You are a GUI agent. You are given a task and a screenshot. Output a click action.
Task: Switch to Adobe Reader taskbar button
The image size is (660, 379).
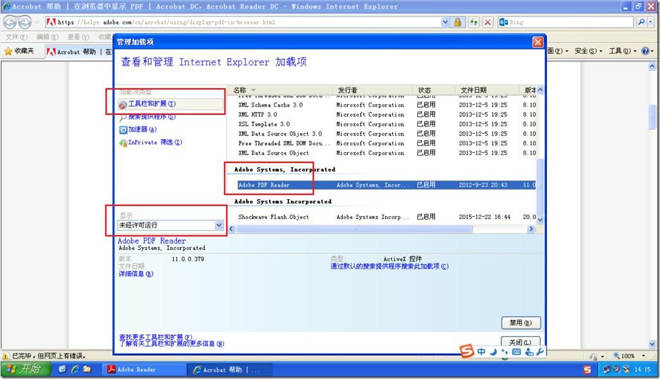144,370
